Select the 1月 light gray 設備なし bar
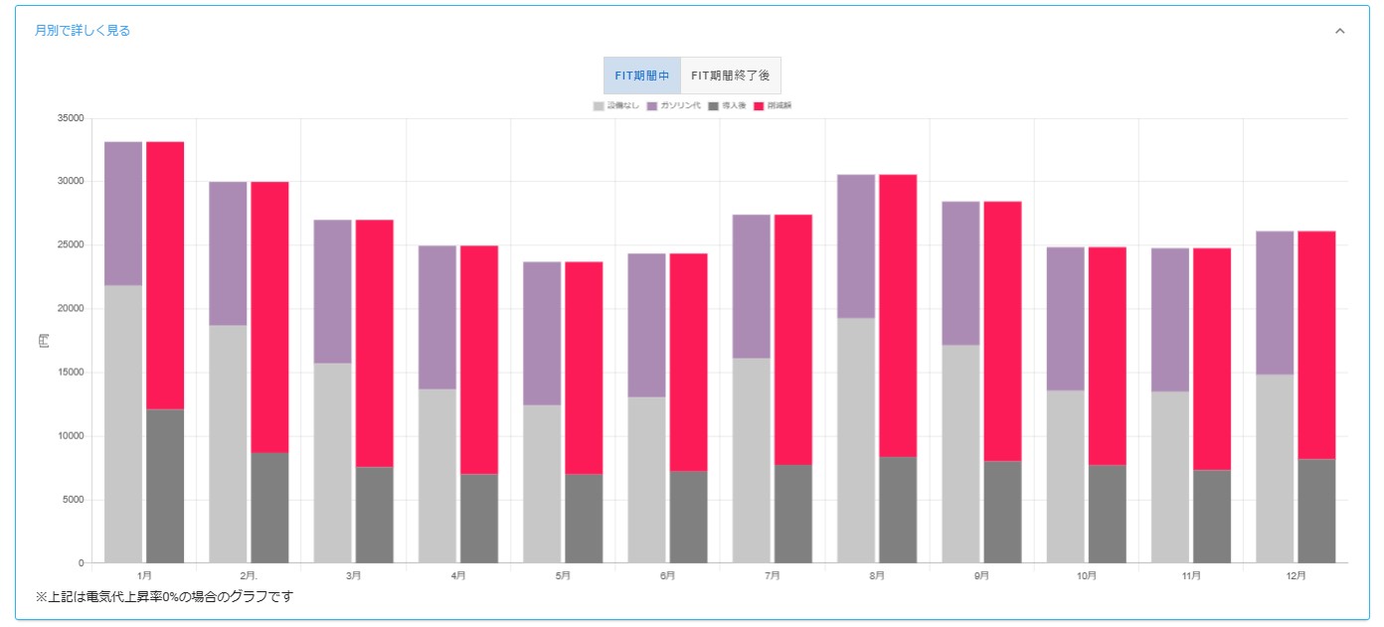Viewport: 1384px width, 627px height. [x=123, y=424]
